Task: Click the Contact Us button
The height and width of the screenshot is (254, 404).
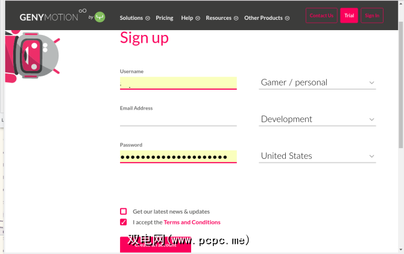Action: point(321,16)
